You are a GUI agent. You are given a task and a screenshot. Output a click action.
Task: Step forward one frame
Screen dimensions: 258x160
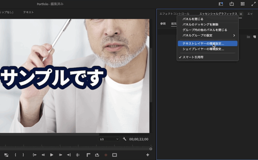click(60, 155)
